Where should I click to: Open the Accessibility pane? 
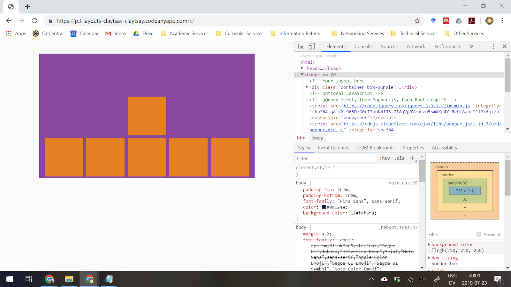tap(445, 148)
